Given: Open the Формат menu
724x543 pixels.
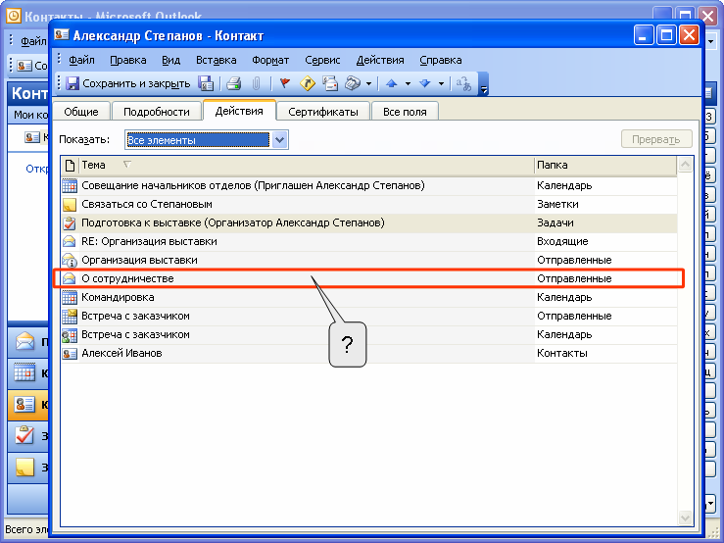Looking at the screenshot, I should [x=270, y=60].
